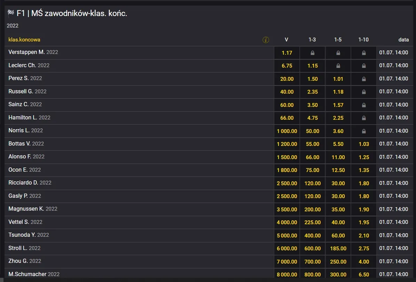Viewport: 416px width, 282px height.
Task: Click Perez's locked 1-10 padlock icon
Action: point(364,79)
